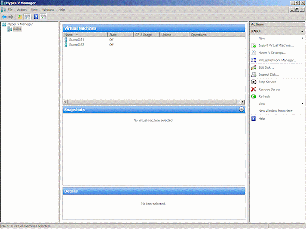Click the Edit Disk... action
Screen dimensions: 306x229
(x=266, y=68)
